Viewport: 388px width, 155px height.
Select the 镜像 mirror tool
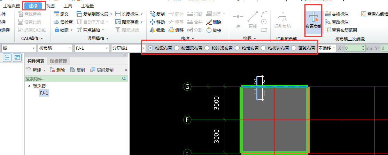click(157, 30)
